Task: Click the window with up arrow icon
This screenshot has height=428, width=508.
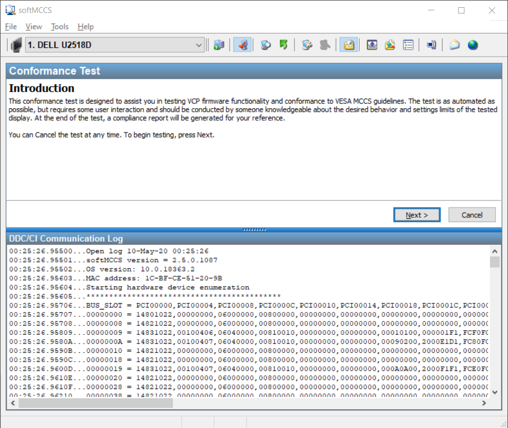Action: coord(372,45)
